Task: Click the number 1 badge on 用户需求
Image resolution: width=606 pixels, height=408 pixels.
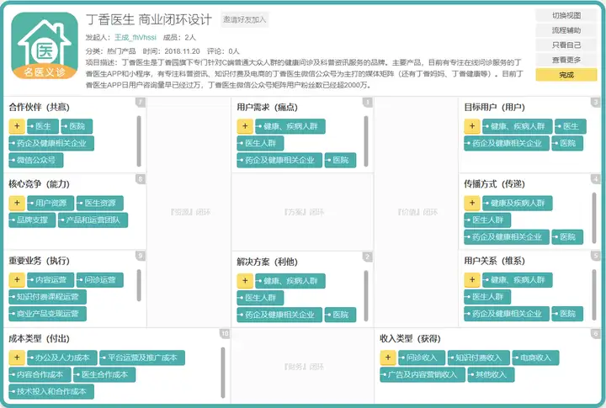Action: click(x=368, y=103)
